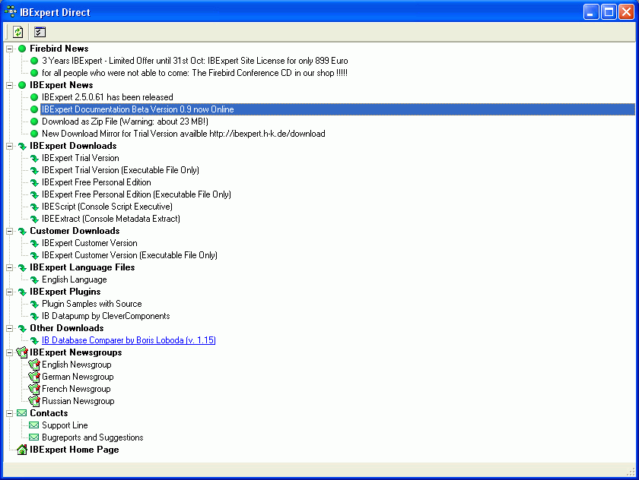Minimize the IBExpert Direct window
The image size is (639, 480).
click(591, 12)
